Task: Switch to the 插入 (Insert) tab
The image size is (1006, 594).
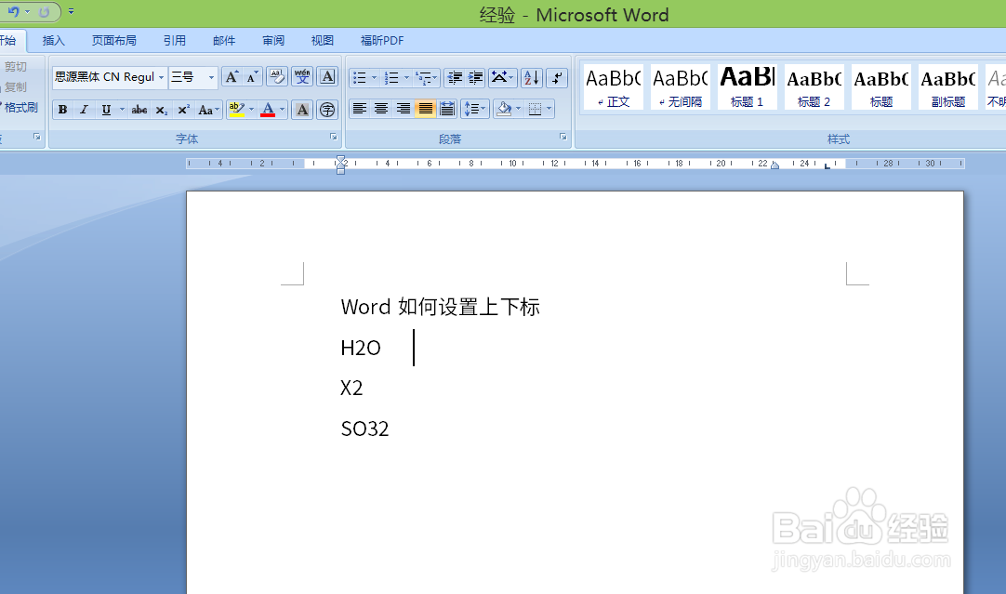Action: (53, 40)
